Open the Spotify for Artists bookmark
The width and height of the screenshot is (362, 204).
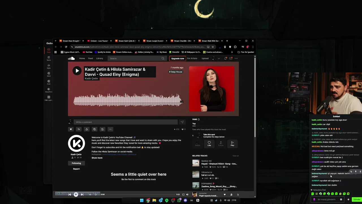(x=102, y=52)
